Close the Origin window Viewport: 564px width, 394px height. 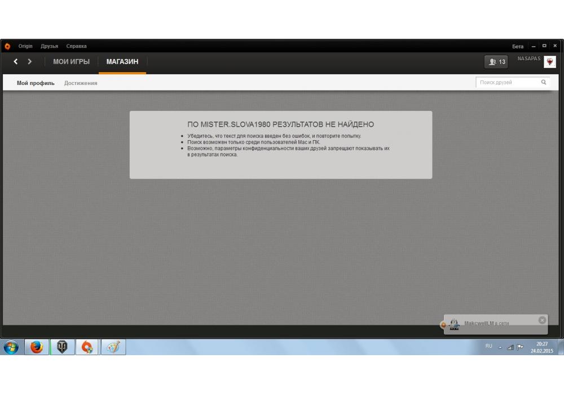555,46
